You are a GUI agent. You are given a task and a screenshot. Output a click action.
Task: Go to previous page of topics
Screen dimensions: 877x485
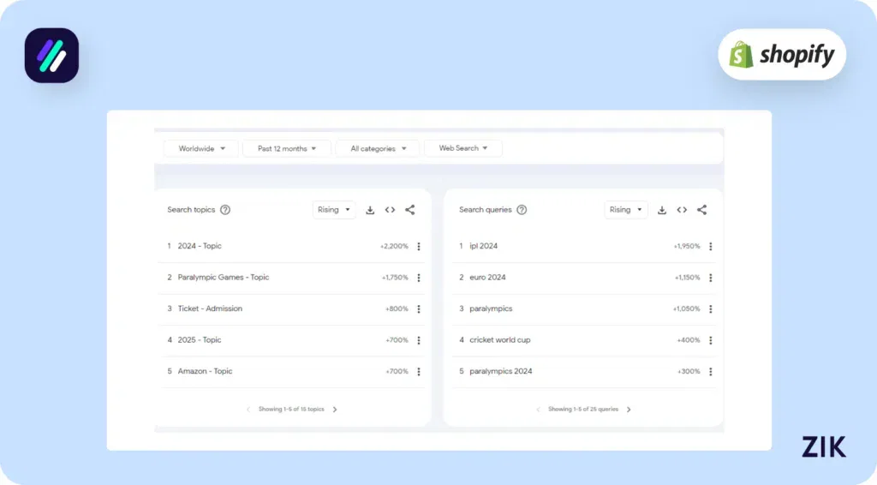click(248, 410)
